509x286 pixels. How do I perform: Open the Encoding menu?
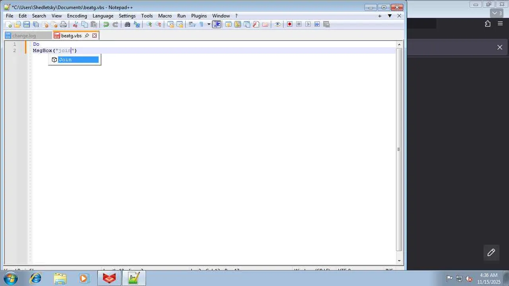coord(77,16)
